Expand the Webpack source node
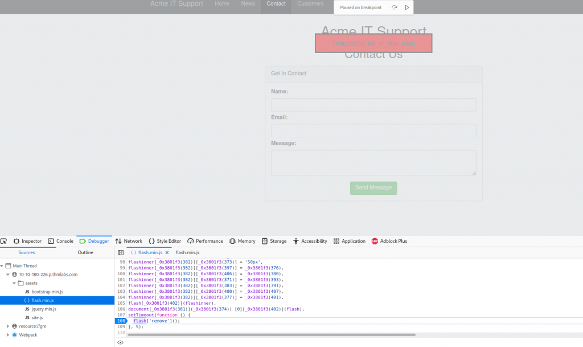This screenshot has height=347, width=583. click(8, 334)
